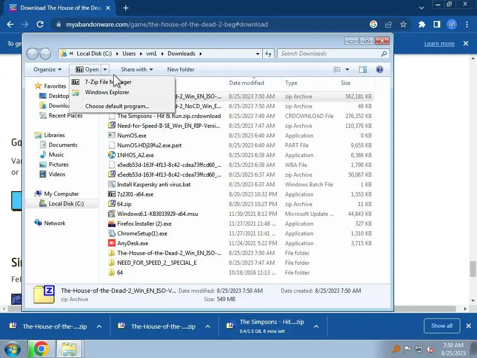Select Firefox Installer (2).exe icon
The height and width of the screenshot is (358, 477).
click(112, 224)
